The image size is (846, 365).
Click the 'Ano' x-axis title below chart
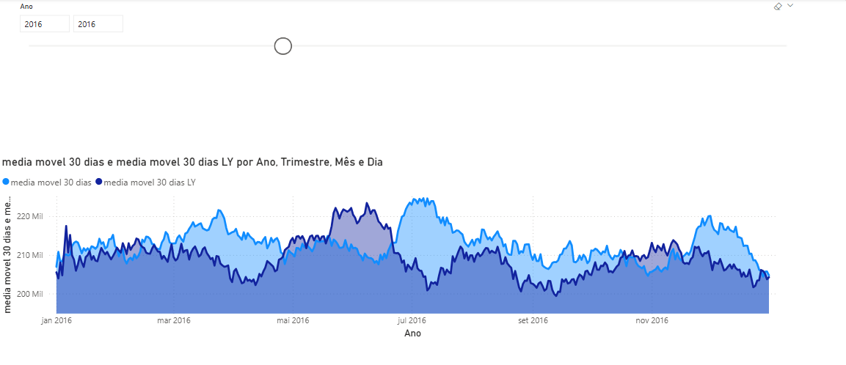413,333
